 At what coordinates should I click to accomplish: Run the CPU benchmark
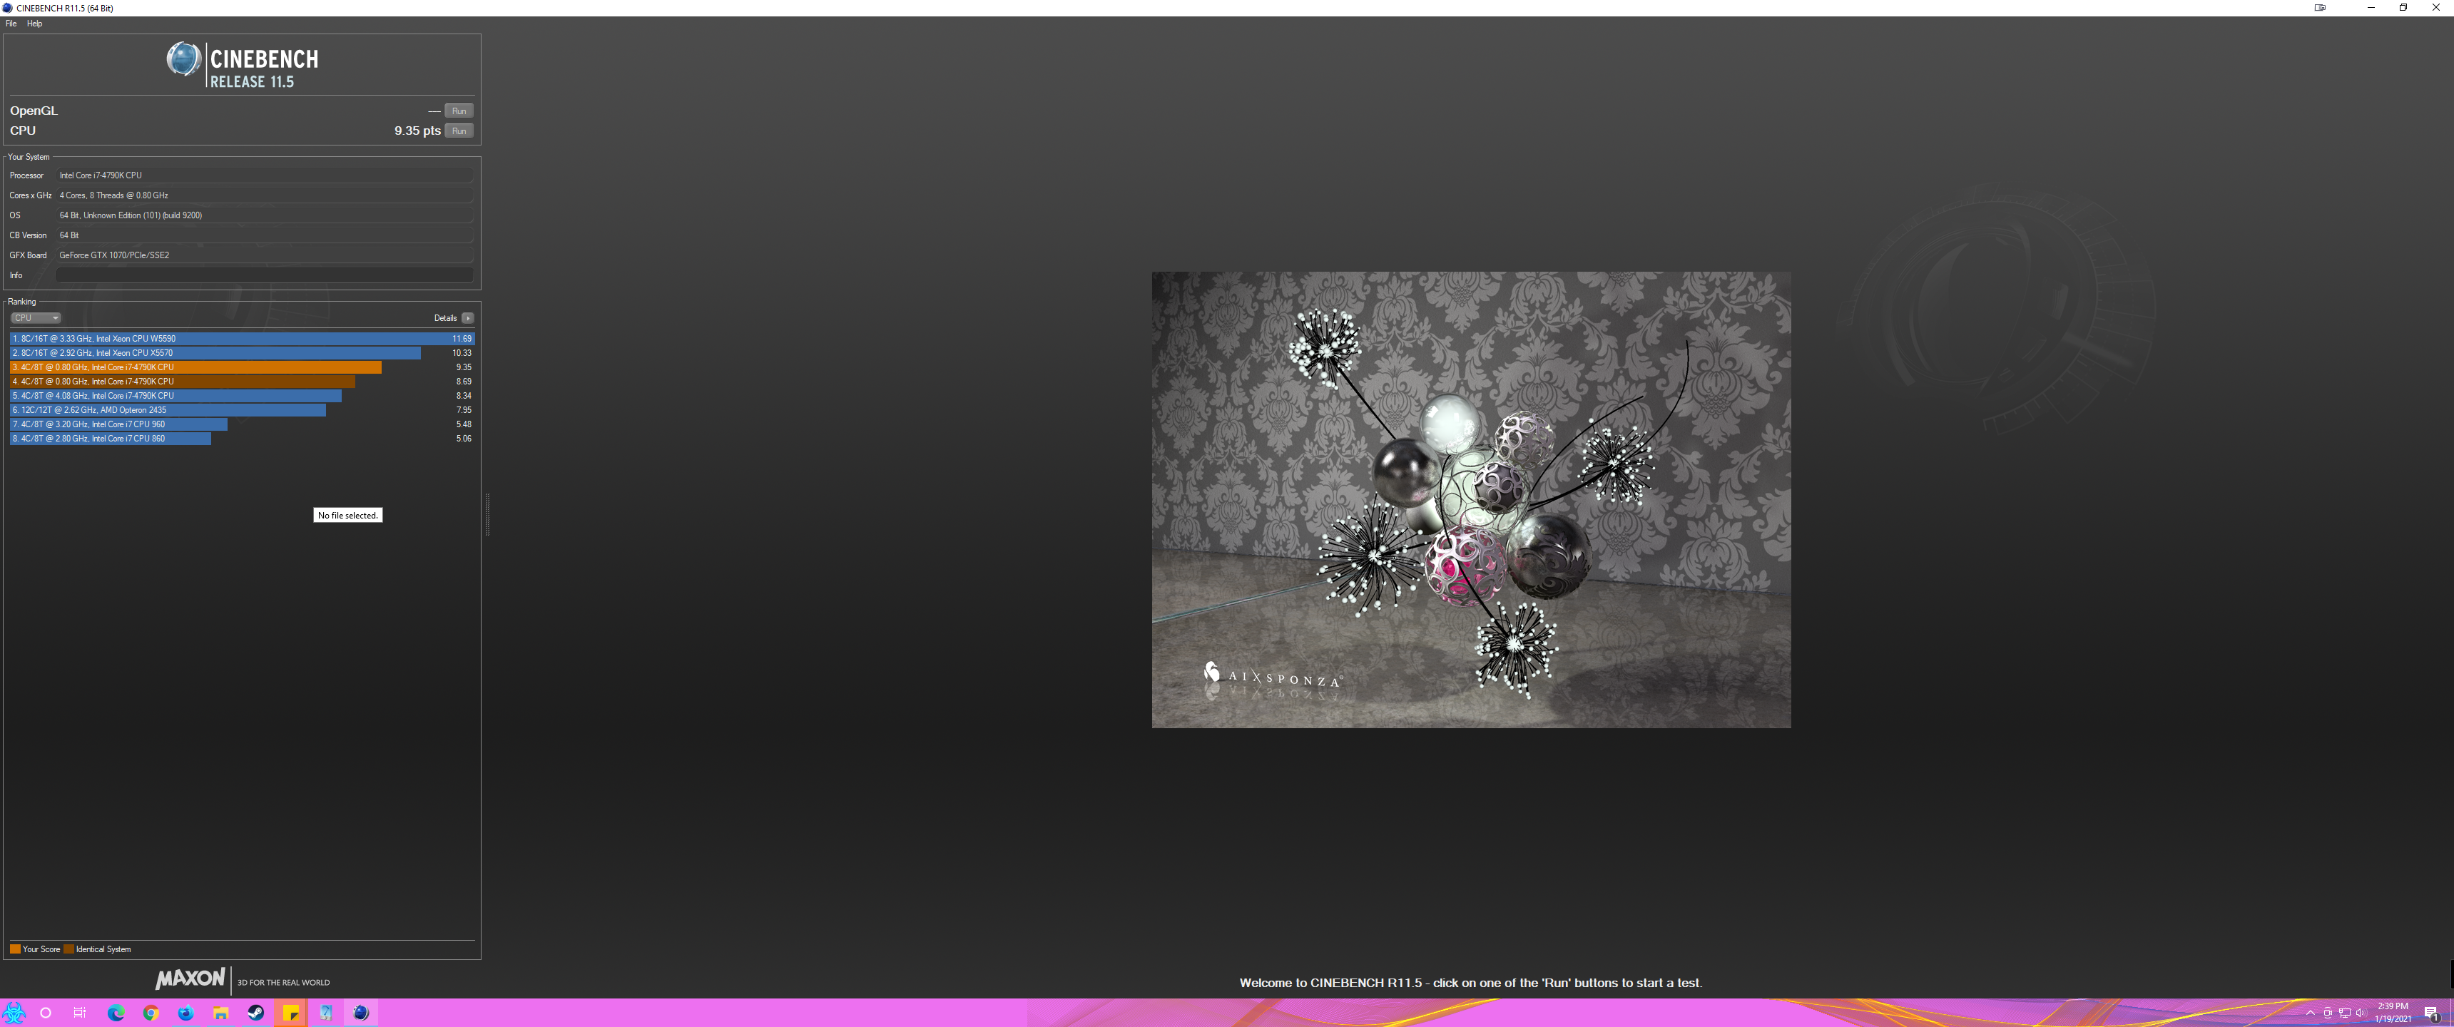[459, 131]
